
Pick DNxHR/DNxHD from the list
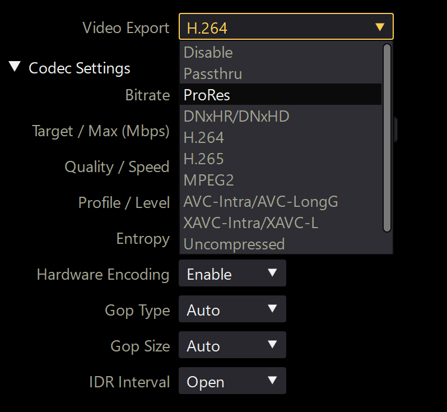point(281,116)
